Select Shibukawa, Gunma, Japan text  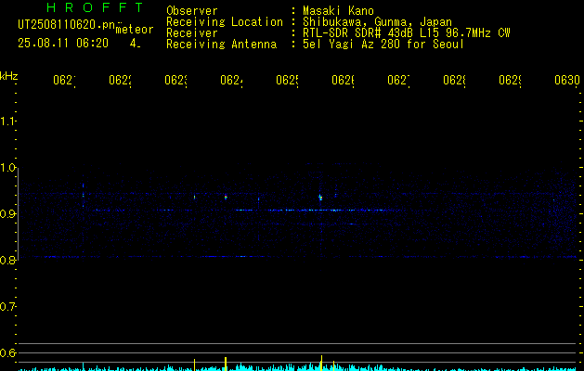coord(377,22)
